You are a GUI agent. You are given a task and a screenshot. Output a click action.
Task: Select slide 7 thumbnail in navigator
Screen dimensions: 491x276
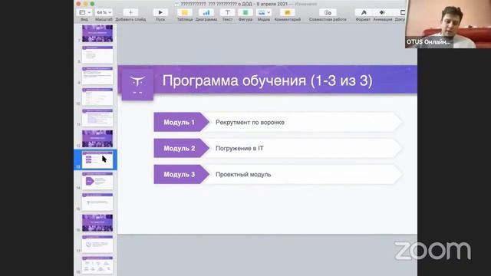point(97,33)
